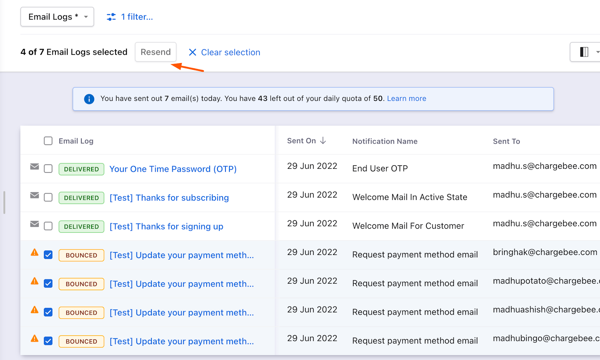Click envelope icon beside Thanks for subscribing row
This screenshot has width=600, height=360.
[x=34, y=195]
